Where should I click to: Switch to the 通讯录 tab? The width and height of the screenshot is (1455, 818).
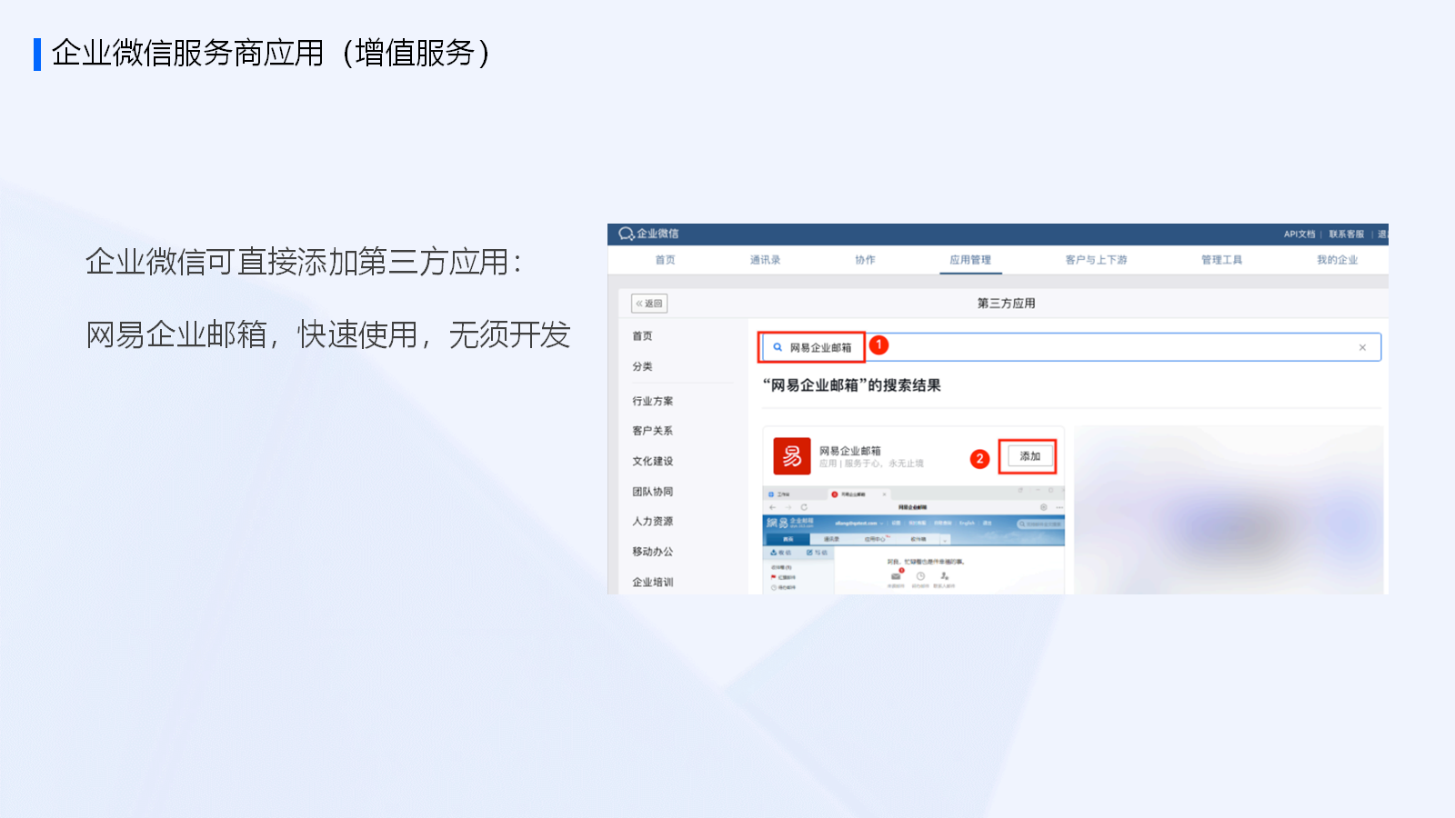[766, 260]
